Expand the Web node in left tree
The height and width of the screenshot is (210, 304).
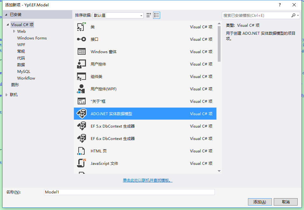14,31
